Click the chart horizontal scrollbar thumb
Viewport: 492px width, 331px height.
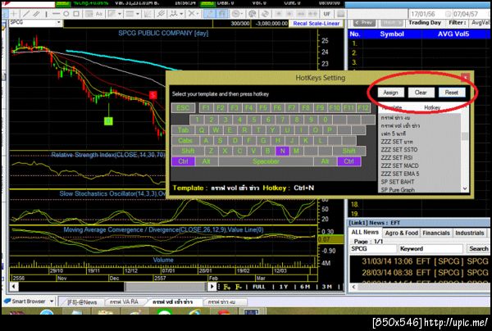165,287
